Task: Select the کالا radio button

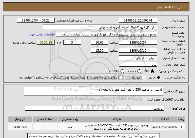Action: coord(152,71)
